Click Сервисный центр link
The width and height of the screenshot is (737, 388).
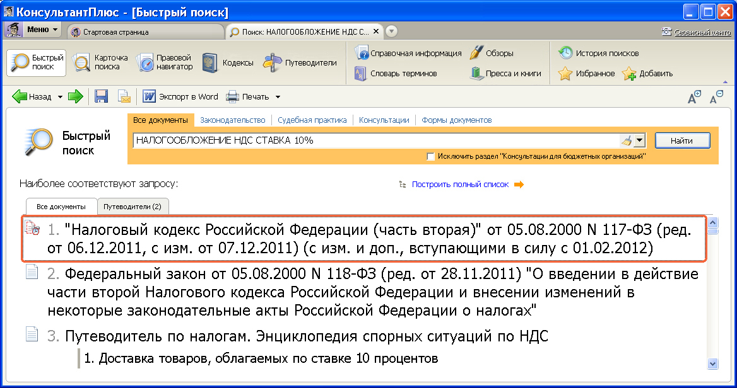[x=696, y=32]
